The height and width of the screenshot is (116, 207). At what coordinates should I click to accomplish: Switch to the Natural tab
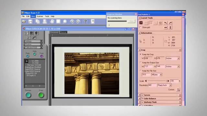pyautogui.click(x=63, y=32)
